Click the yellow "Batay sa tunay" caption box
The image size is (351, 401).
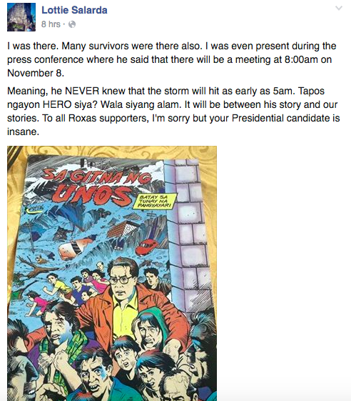[155, 202]
